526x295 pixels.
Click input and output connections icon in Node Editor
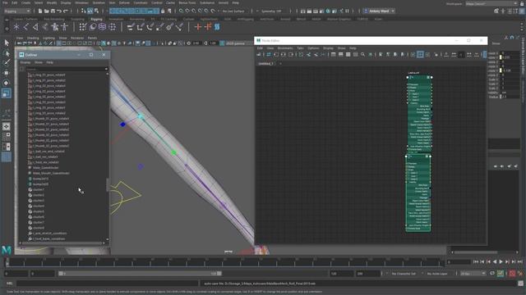point(284,54)
